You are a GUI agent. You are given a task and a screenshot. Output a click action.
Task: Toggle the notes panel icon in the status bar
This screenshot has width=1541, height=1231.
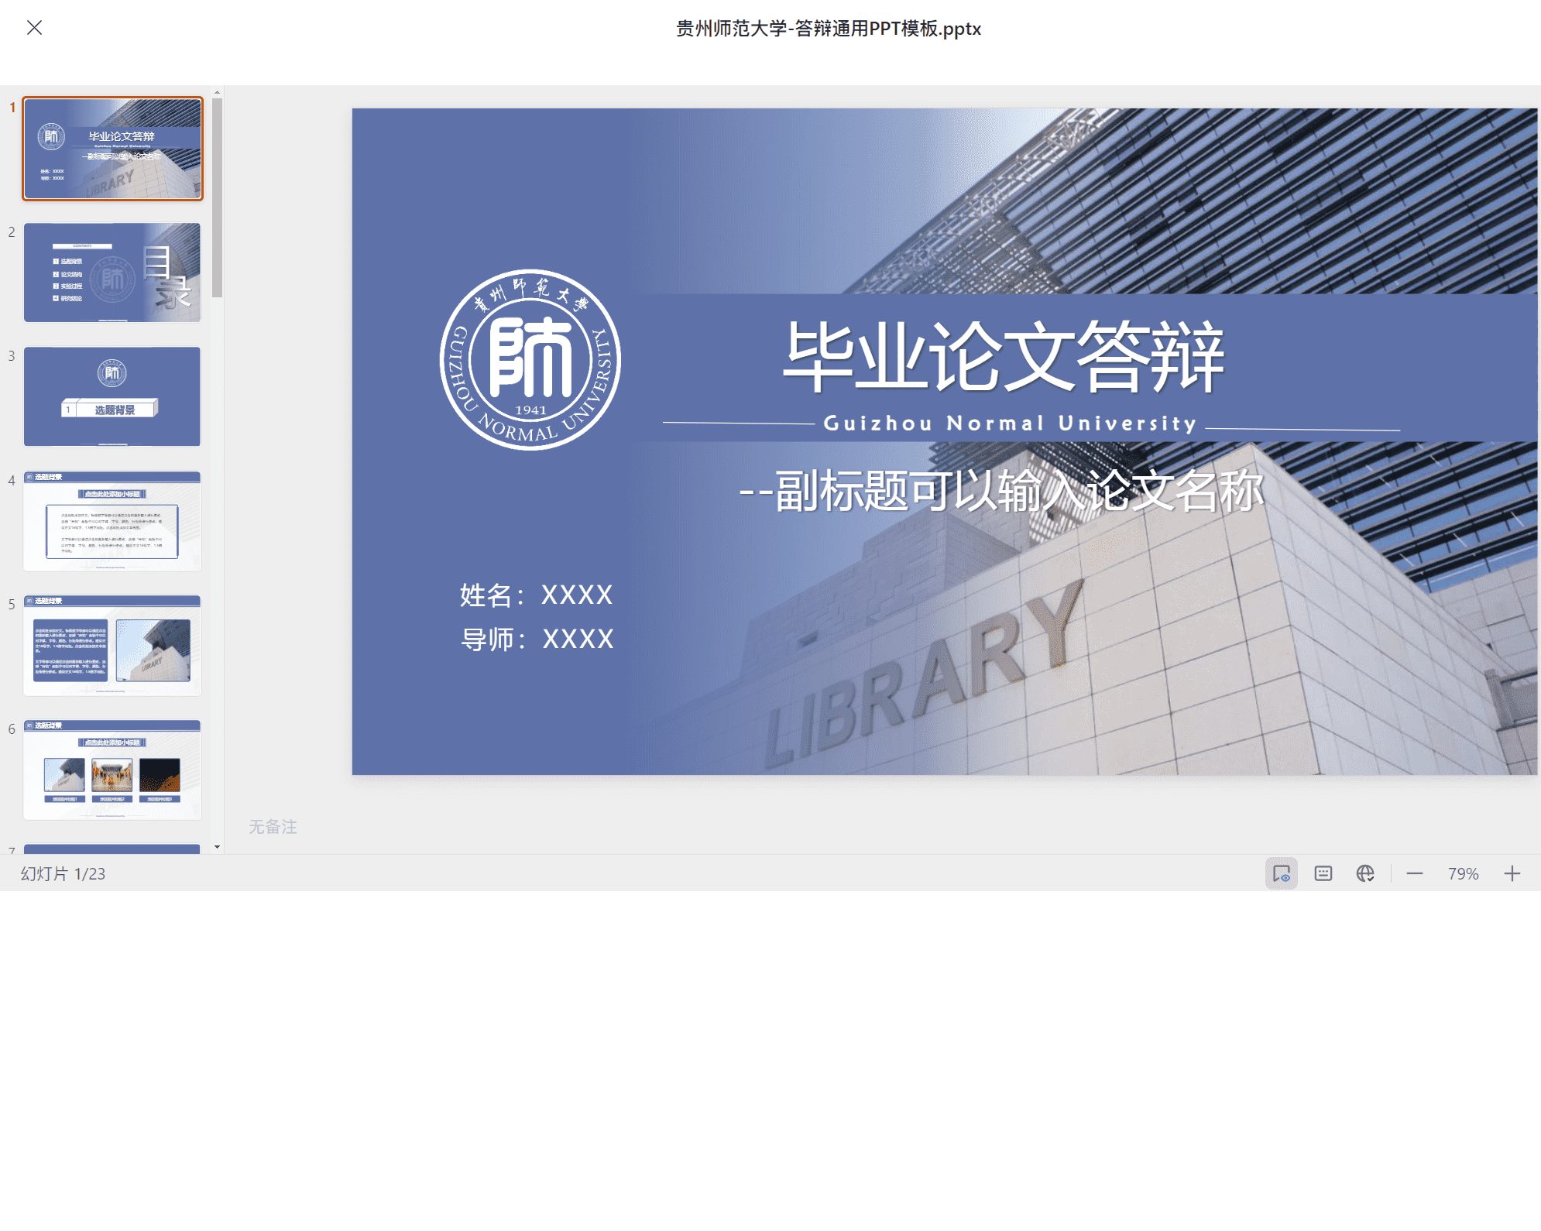1323,873
